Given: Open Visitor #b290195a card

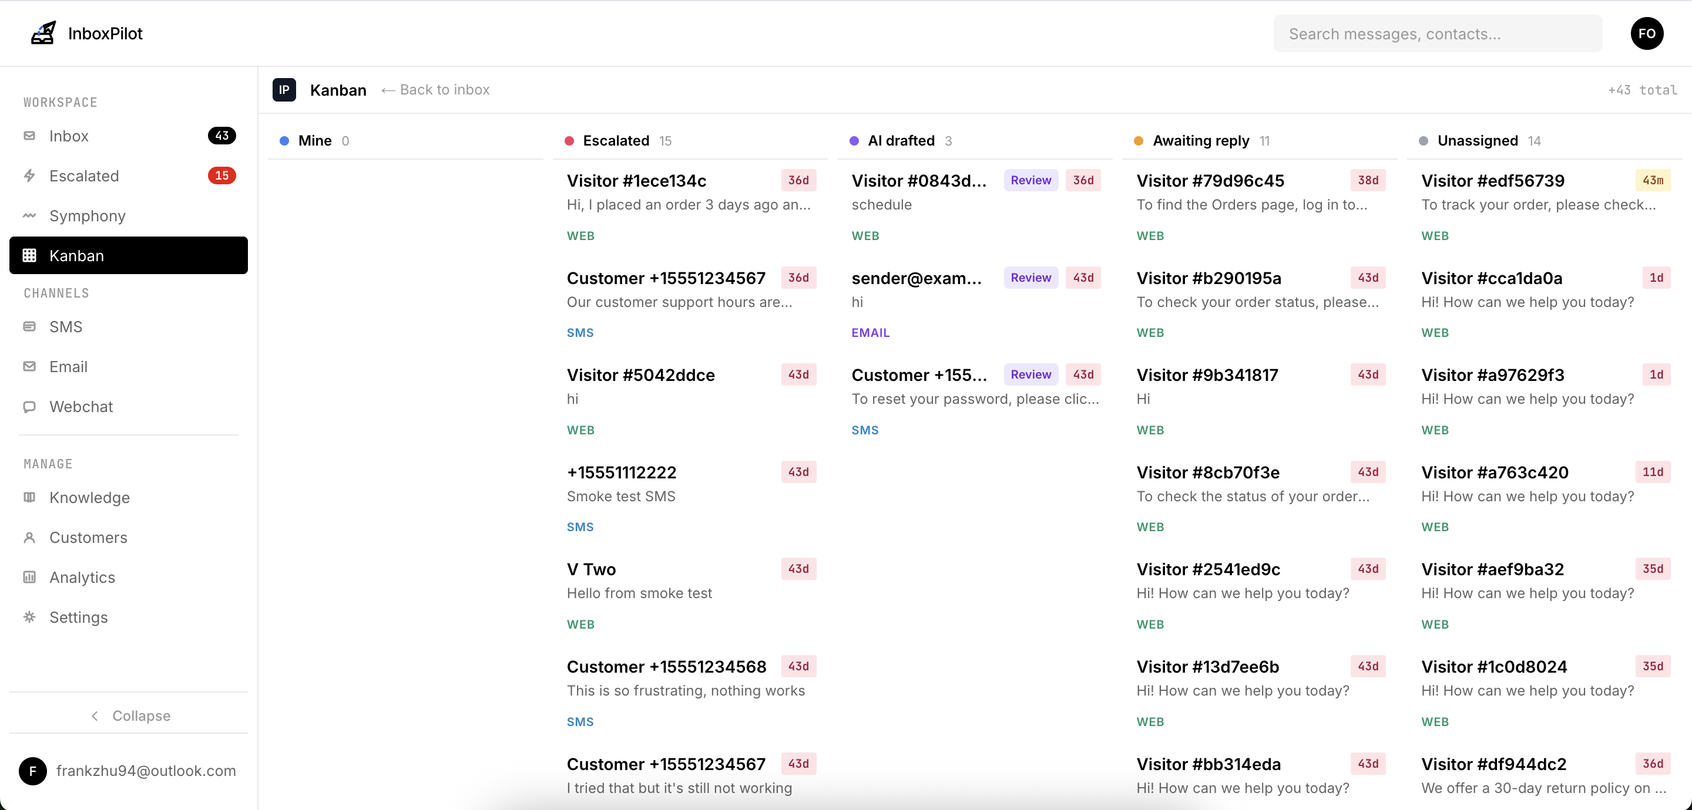Looking at the screenshot, I should (x=1260, y=305).
